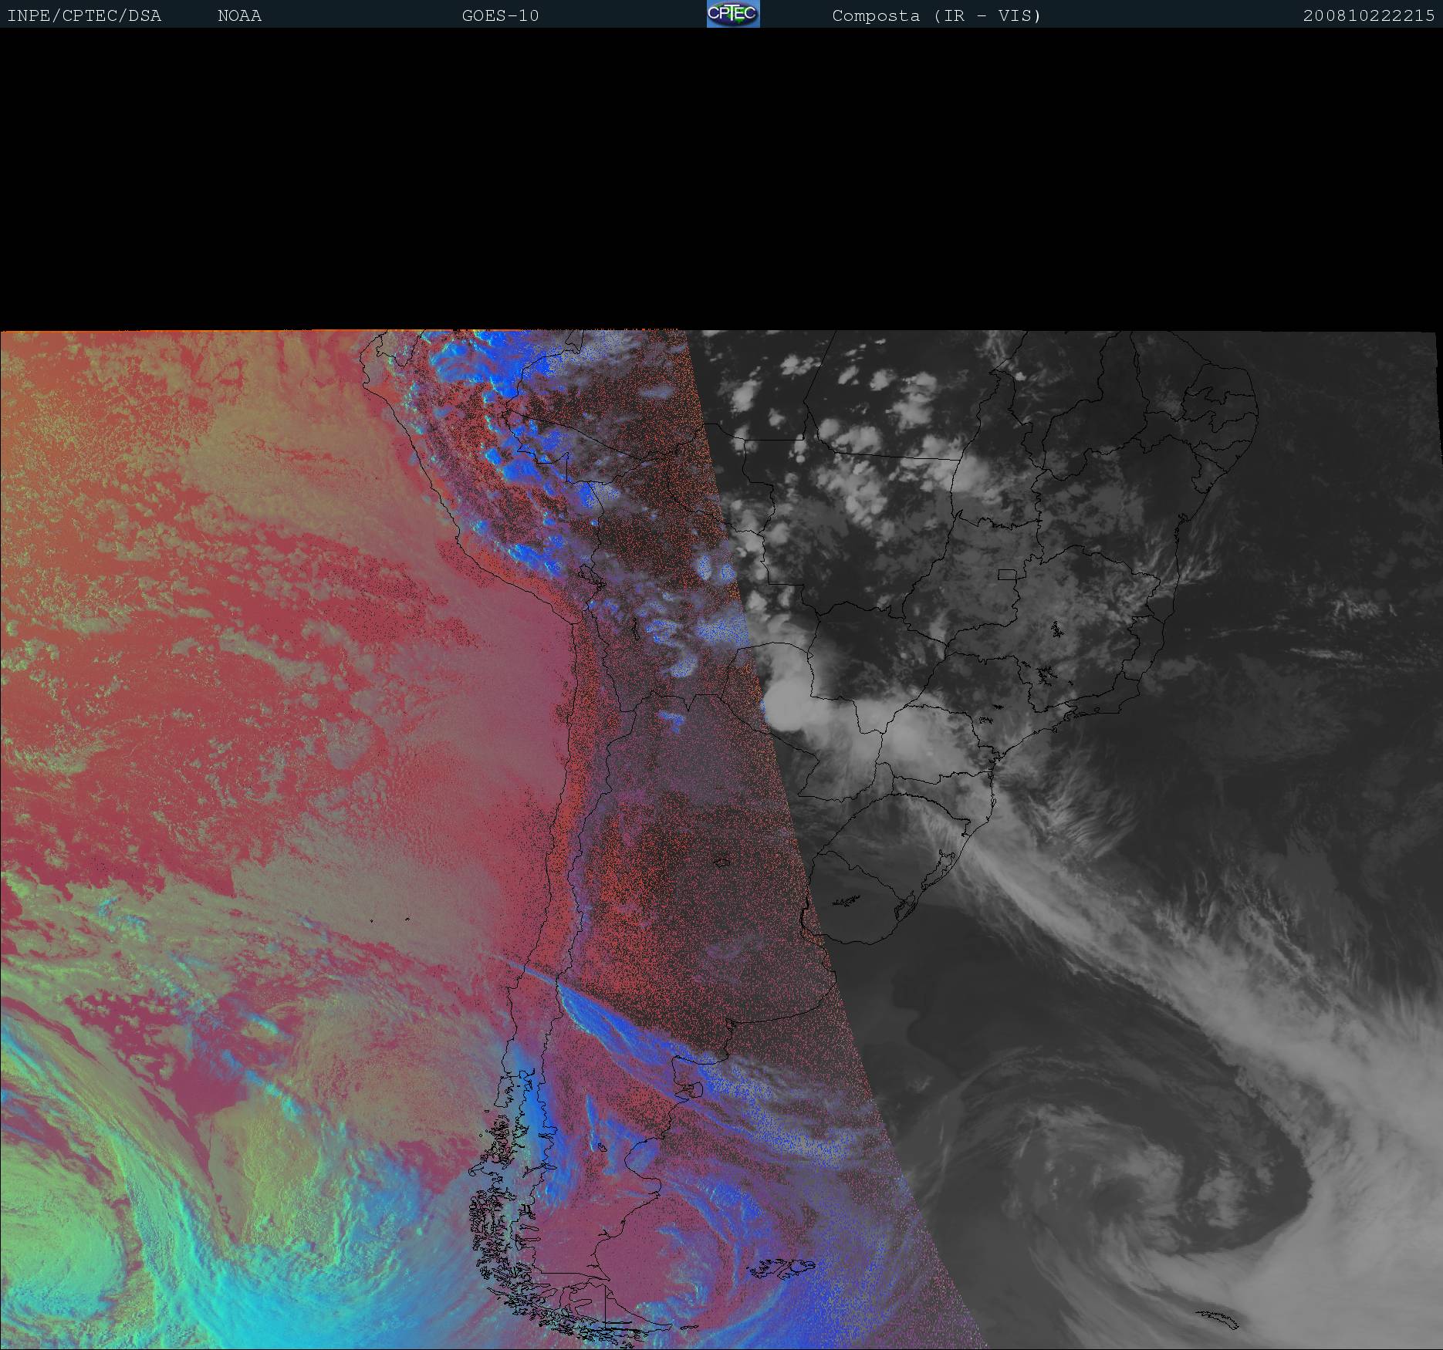Click the empty black area above the image
Screen dimensions: 1443x1350
tap(721, 177)
